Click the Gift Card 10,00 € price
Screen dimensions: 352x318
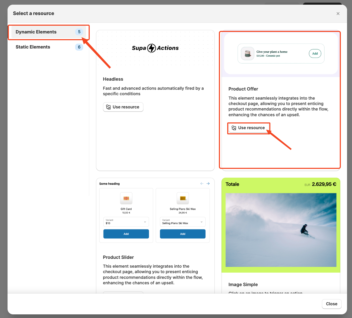click(x=126, y=213)
